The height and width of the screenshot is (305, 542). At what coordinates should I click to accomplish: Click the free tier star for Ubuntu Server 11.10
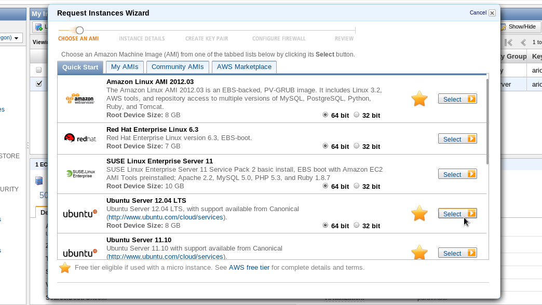pyautogui.click(x=419, y=252)
